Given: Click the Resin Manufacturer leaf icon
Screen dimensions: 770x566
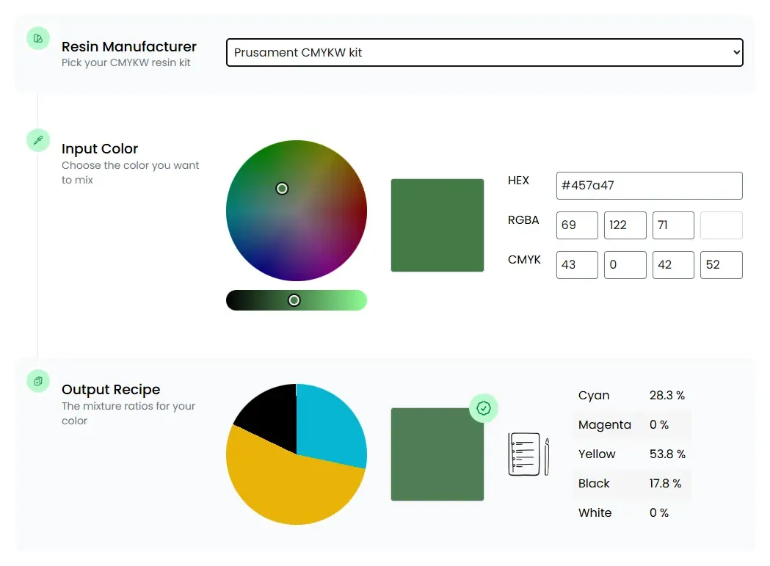Looking at the screenshot, I should pos(37,37).
